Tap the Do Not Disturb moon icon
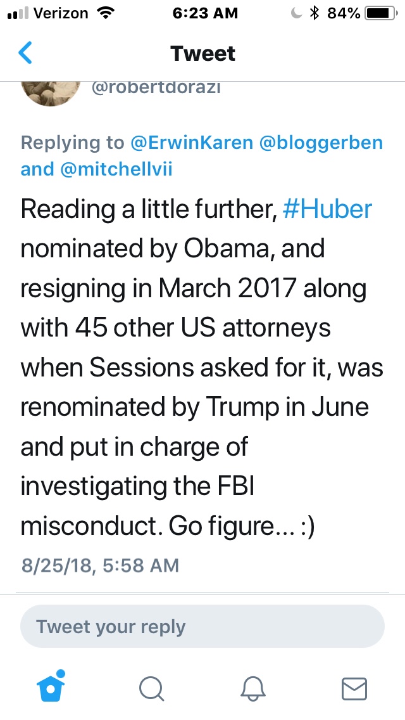405x720 pixels. [x=296, y=13]
